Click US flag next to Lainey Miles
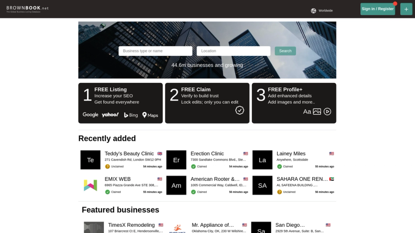 (332, 154)
